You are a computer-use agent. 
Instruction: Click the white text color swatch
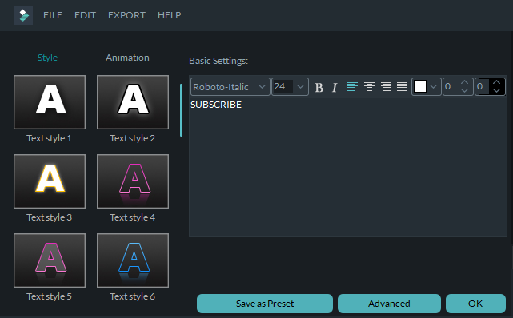[x=420, y=86]
